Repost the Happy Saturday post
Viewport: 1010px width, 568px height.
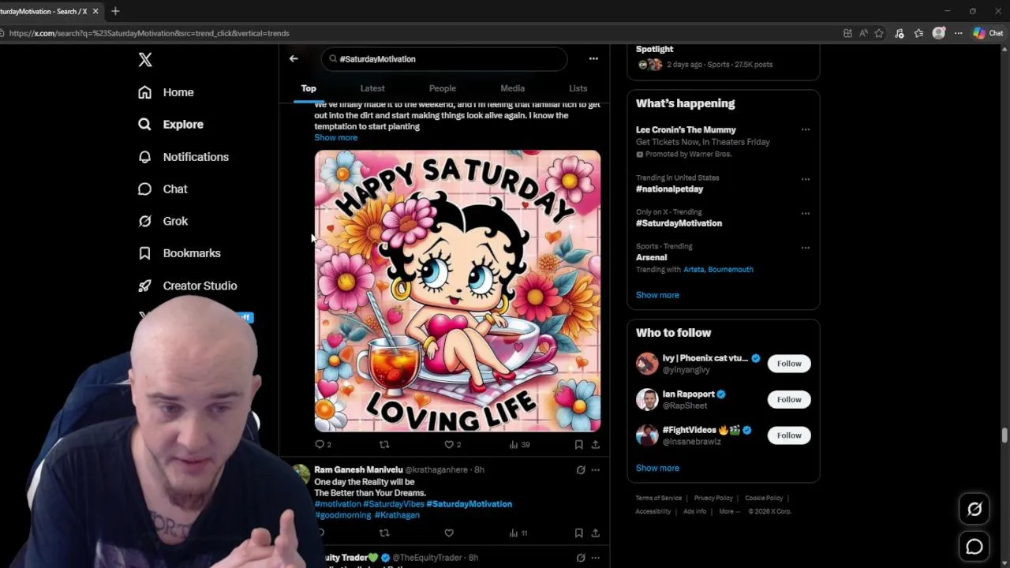[384, 445]
